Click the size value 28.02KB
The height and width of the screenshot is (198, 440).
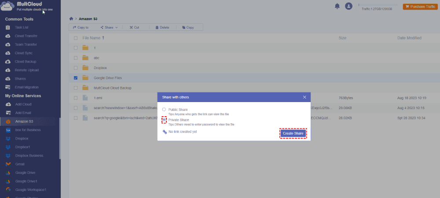(345, 118)
